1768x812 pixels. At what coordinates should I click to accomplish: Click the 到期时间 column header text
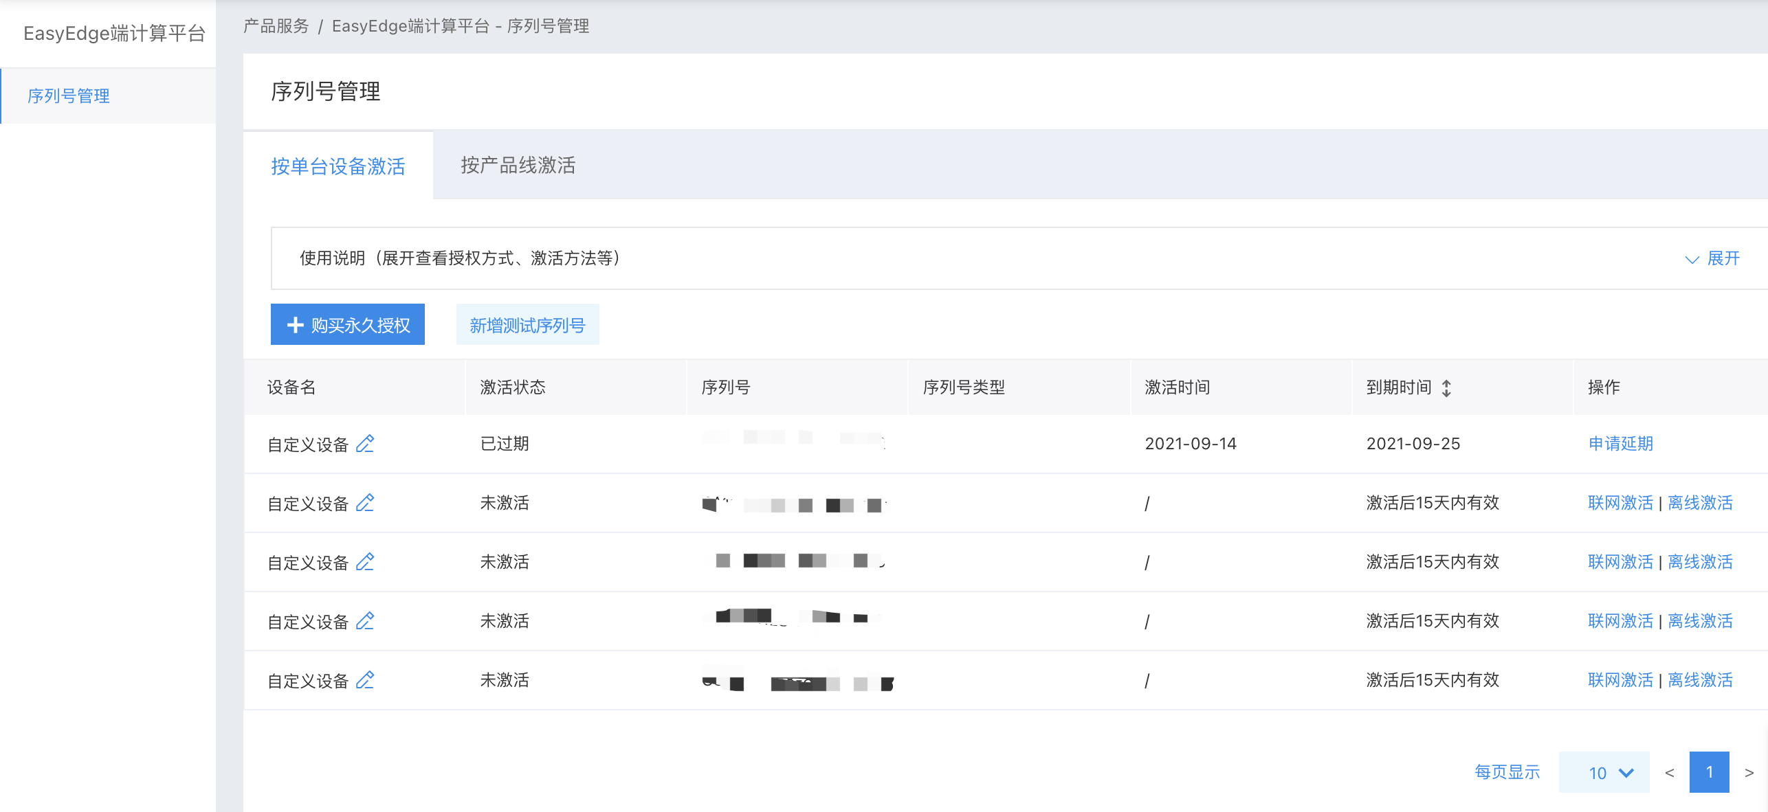pyautogui.click(x=1399, y=387)
